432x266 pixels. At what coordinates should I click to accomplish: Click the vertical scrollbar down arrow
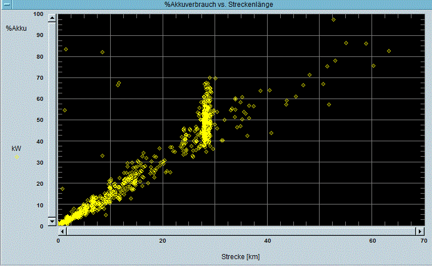click(52, 222)
